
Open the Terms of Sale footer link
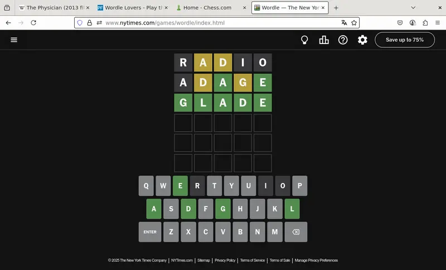(x=280, y=261)
